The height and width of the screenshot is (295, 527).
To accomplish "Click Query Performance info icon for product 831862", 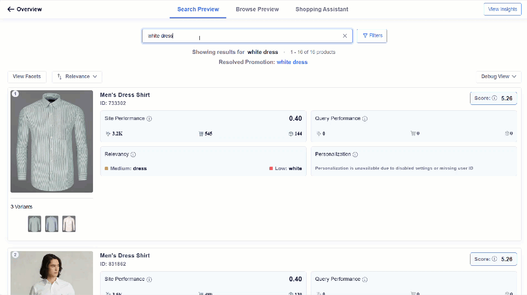I will click(365, 280).
